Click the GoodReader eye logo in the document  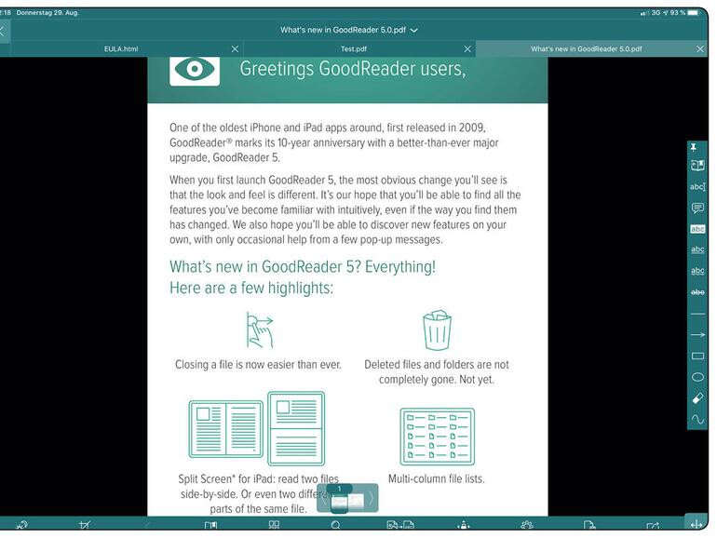point(195,70)
